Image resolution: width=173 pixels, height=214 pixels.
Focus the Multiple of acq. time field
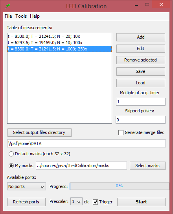point(141,102)
